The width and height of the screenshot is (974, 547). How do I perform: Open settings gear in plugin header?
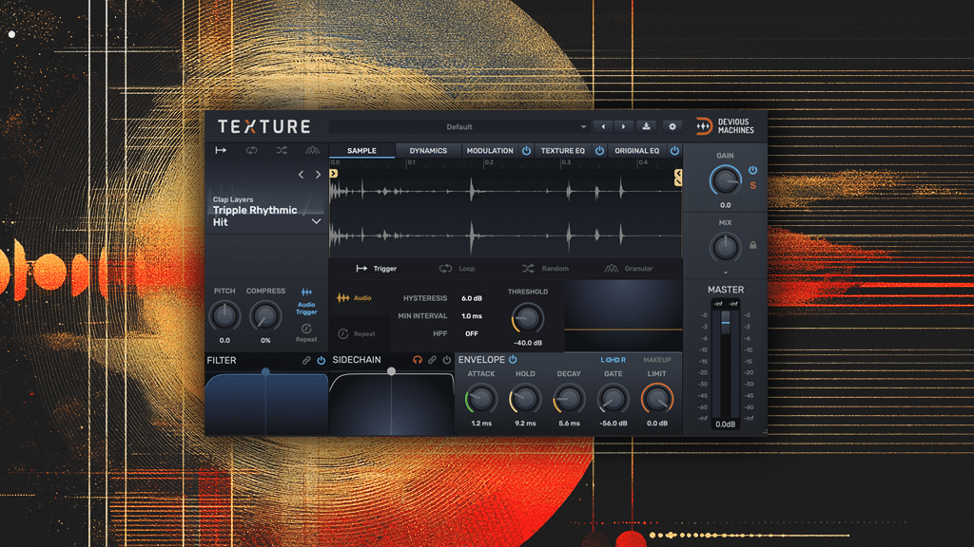coord(672,126)
